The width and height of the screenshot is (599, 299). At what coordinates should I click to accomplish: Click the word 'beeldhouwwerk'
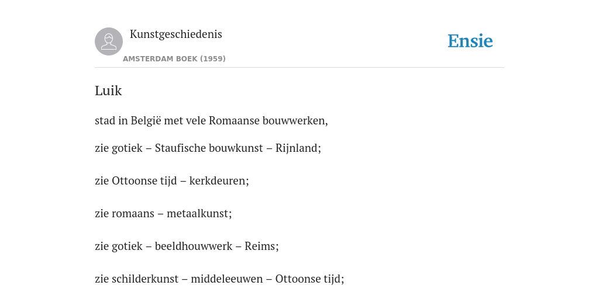[x=194, y=246]
